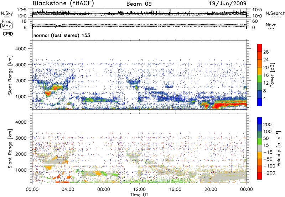Click the '2000' tick on velocity panel axis
Viewport: 285px width, 197px height.
click(x=21, y=154)
